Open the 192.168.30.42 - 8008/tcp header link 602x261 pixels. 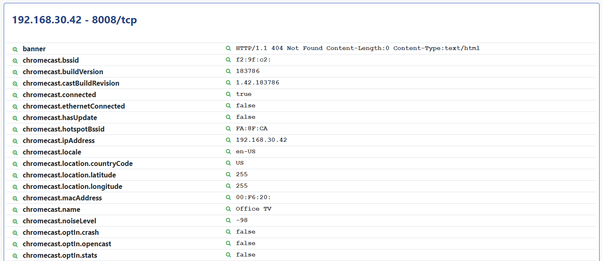click(75, 20)
